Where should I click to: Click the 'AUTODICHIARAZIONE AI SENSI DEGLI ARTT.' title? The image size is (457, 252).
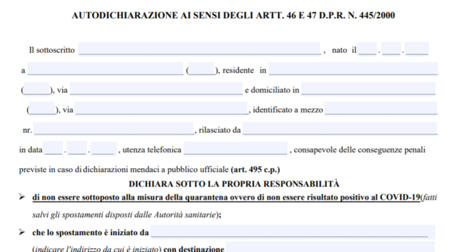[x=233, y=15]
